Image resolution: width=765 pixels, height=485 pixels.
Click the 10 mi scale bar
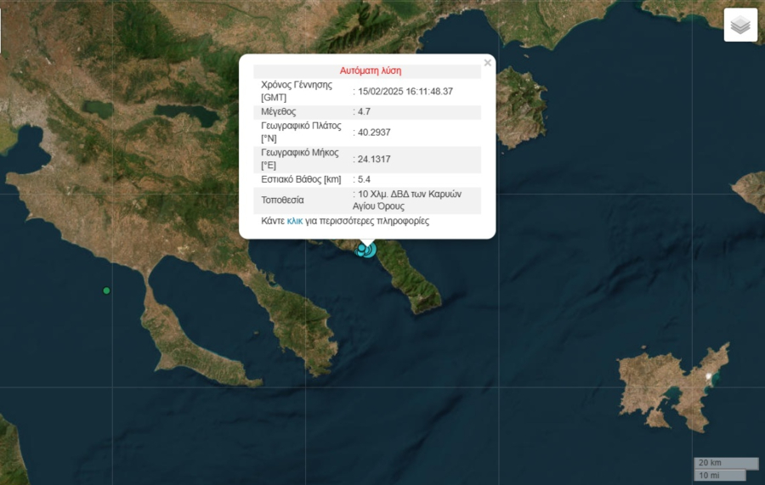[x=720, y=475]
